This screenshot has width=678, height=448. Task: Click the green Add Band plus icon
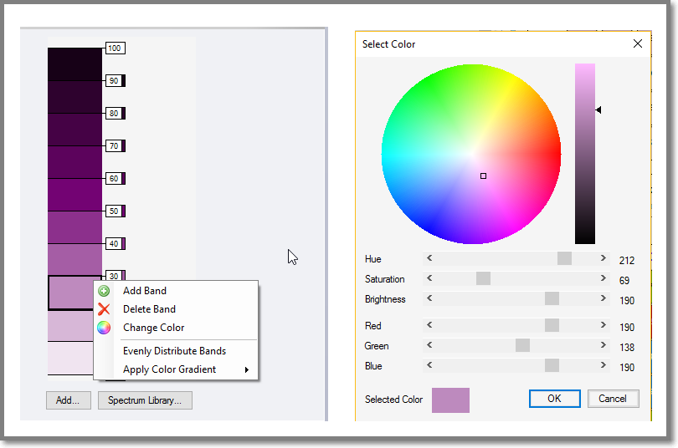[x=104, y=291]
